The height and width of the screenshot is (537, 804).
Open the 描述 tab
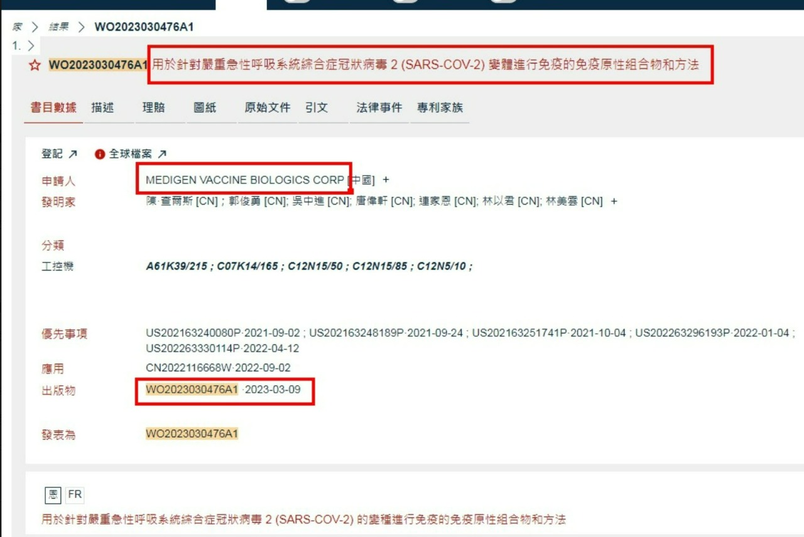point(102,108)
